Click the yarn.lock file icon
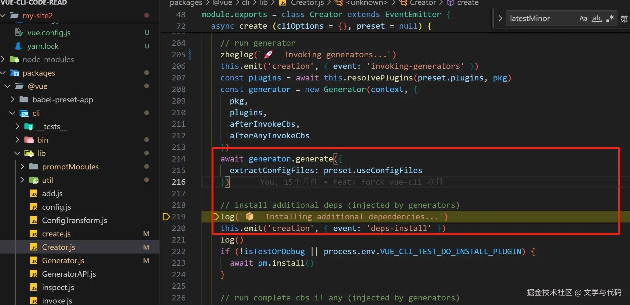Viewport: 630px width, 305px height. (x=19, y=46)
